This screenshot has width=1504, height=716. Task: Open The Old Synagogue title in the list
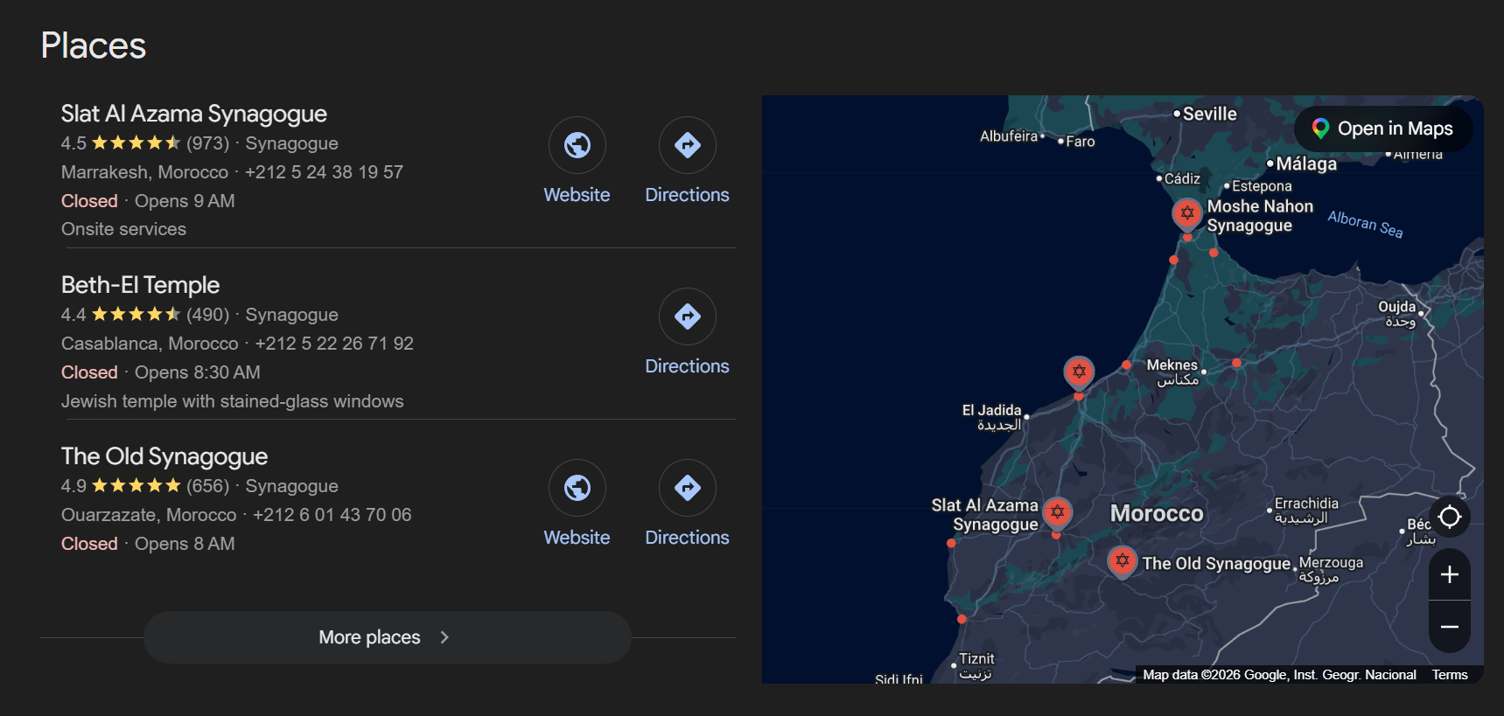[x=164, y=456]
